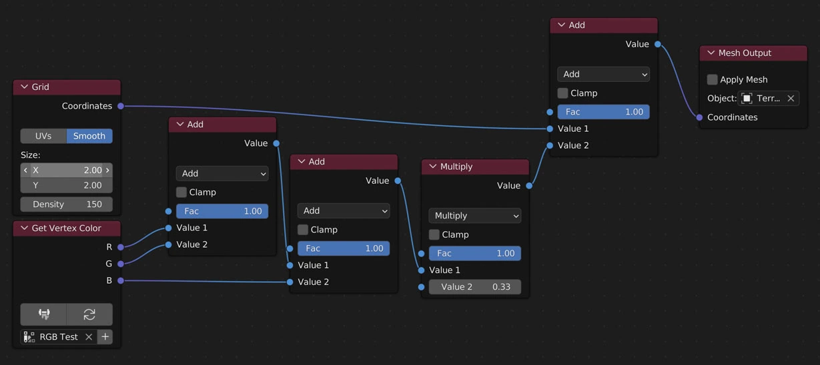Screen dimensions: 820x365
Task: Enable Clamp on the rightmost Add node
Action: tap(562, 93)
